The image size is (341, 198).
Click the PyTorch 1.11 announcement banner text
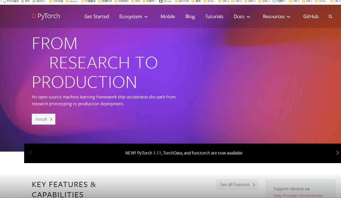[184, 153]
